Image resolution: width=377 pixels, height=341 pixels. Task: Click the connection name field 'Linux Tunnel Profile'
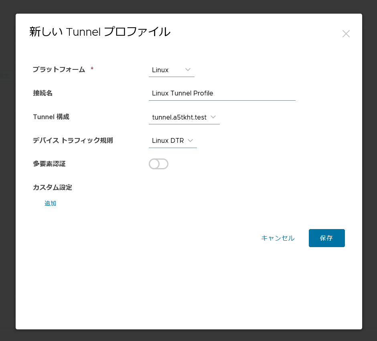[x=222, y=93]
